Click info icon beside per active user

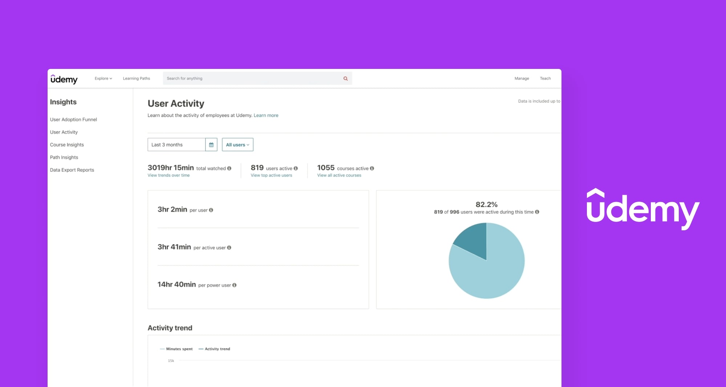click(x=229, y=248)
